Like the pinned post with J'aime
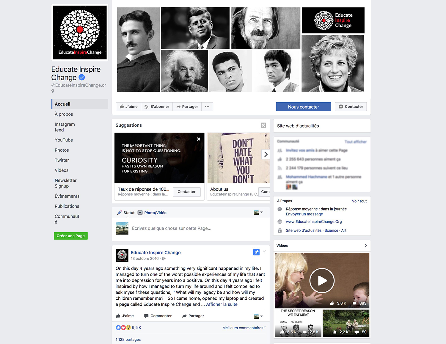 [125, 316]
